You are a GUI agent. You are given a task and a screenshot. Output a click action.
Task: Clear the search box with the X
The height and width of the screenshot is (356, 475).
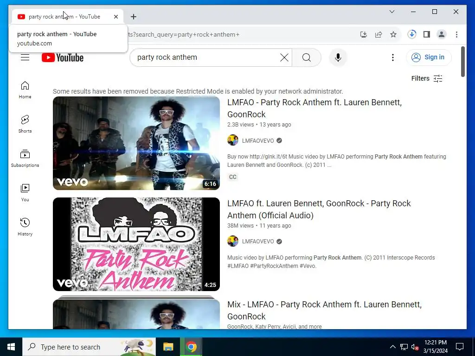pos(284,57)
